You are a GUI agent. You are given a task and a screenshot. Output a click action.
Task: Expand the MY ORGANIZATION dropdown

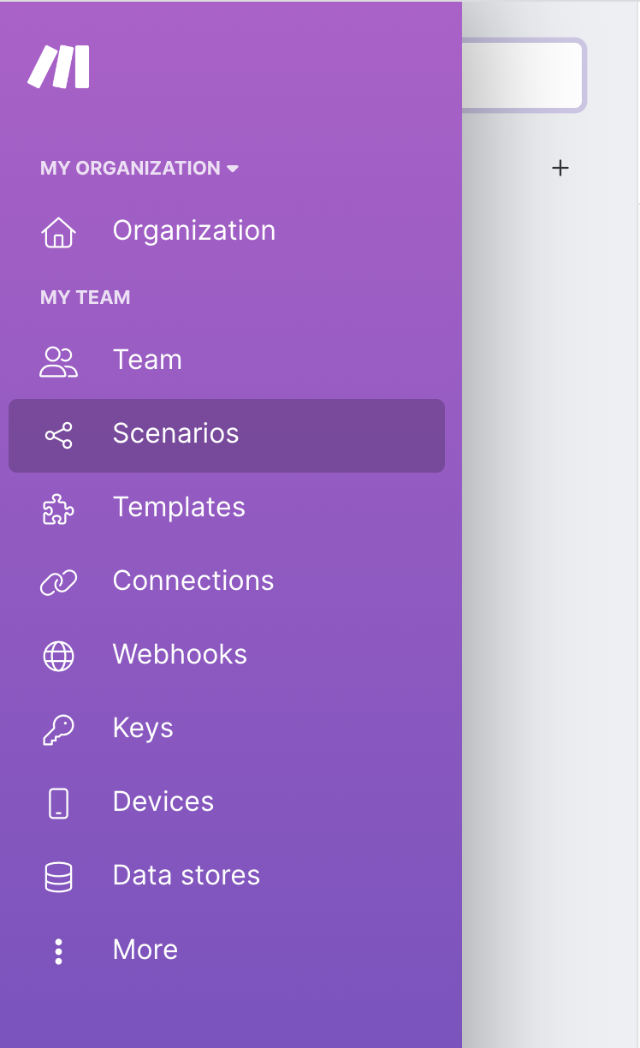click(x=139, y=169)
